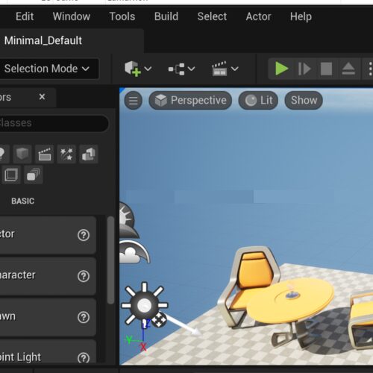Click the Eject button
Screen dimensions: 373x373
point(348,69)
